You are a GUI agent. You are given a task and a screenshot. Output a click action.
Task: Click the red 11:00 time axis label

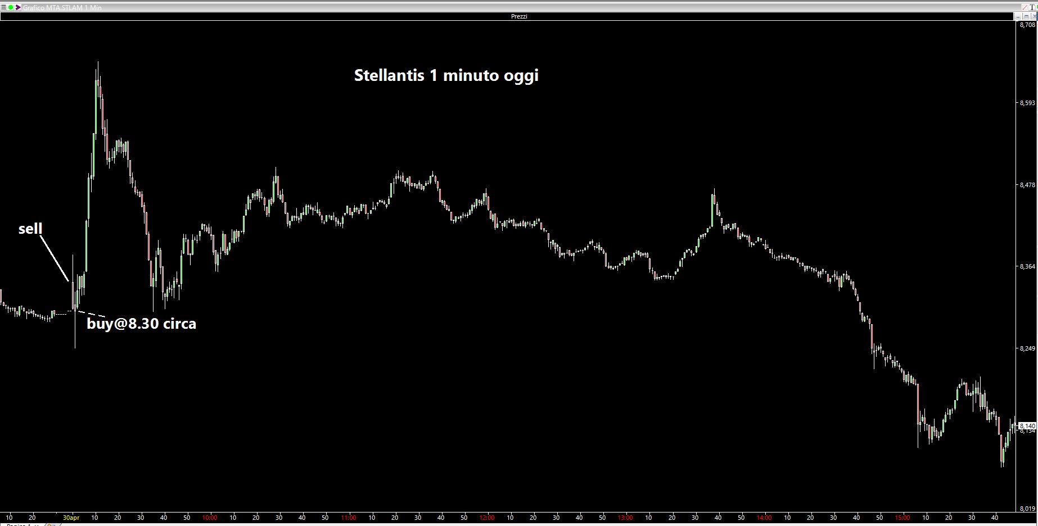click(x=349, y=518)
